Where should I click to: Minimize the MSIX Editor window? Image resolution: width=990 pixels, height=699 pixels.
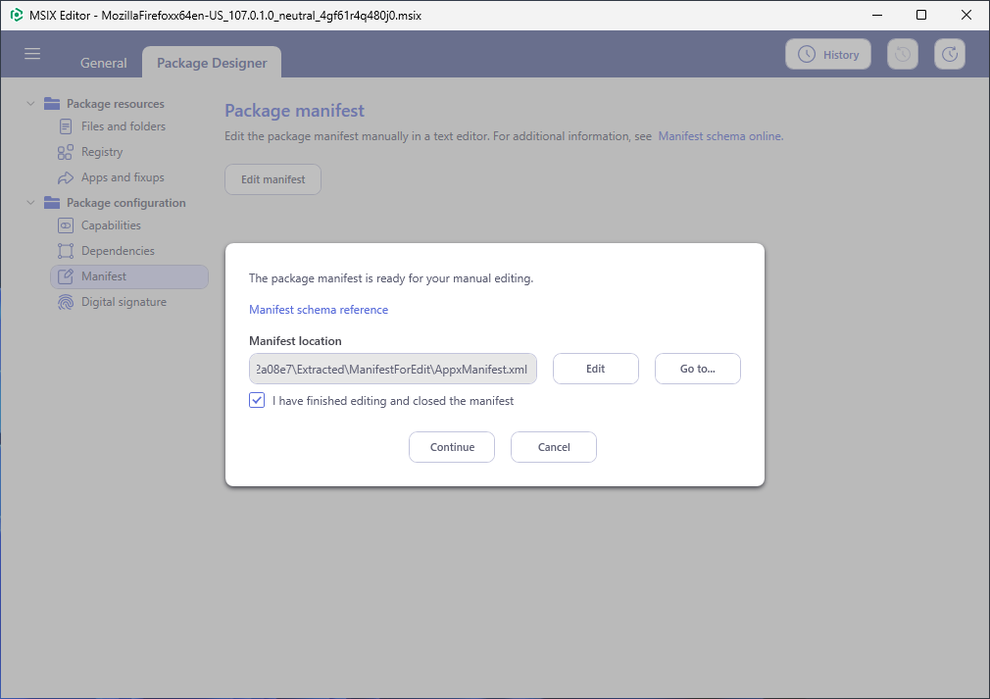coord(876,15)
